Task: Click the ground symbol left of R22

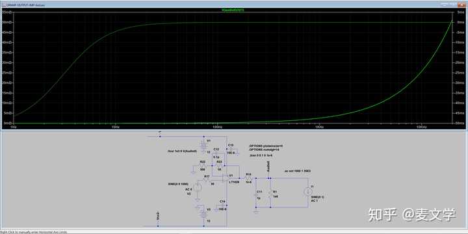Action: pos(193,172)
